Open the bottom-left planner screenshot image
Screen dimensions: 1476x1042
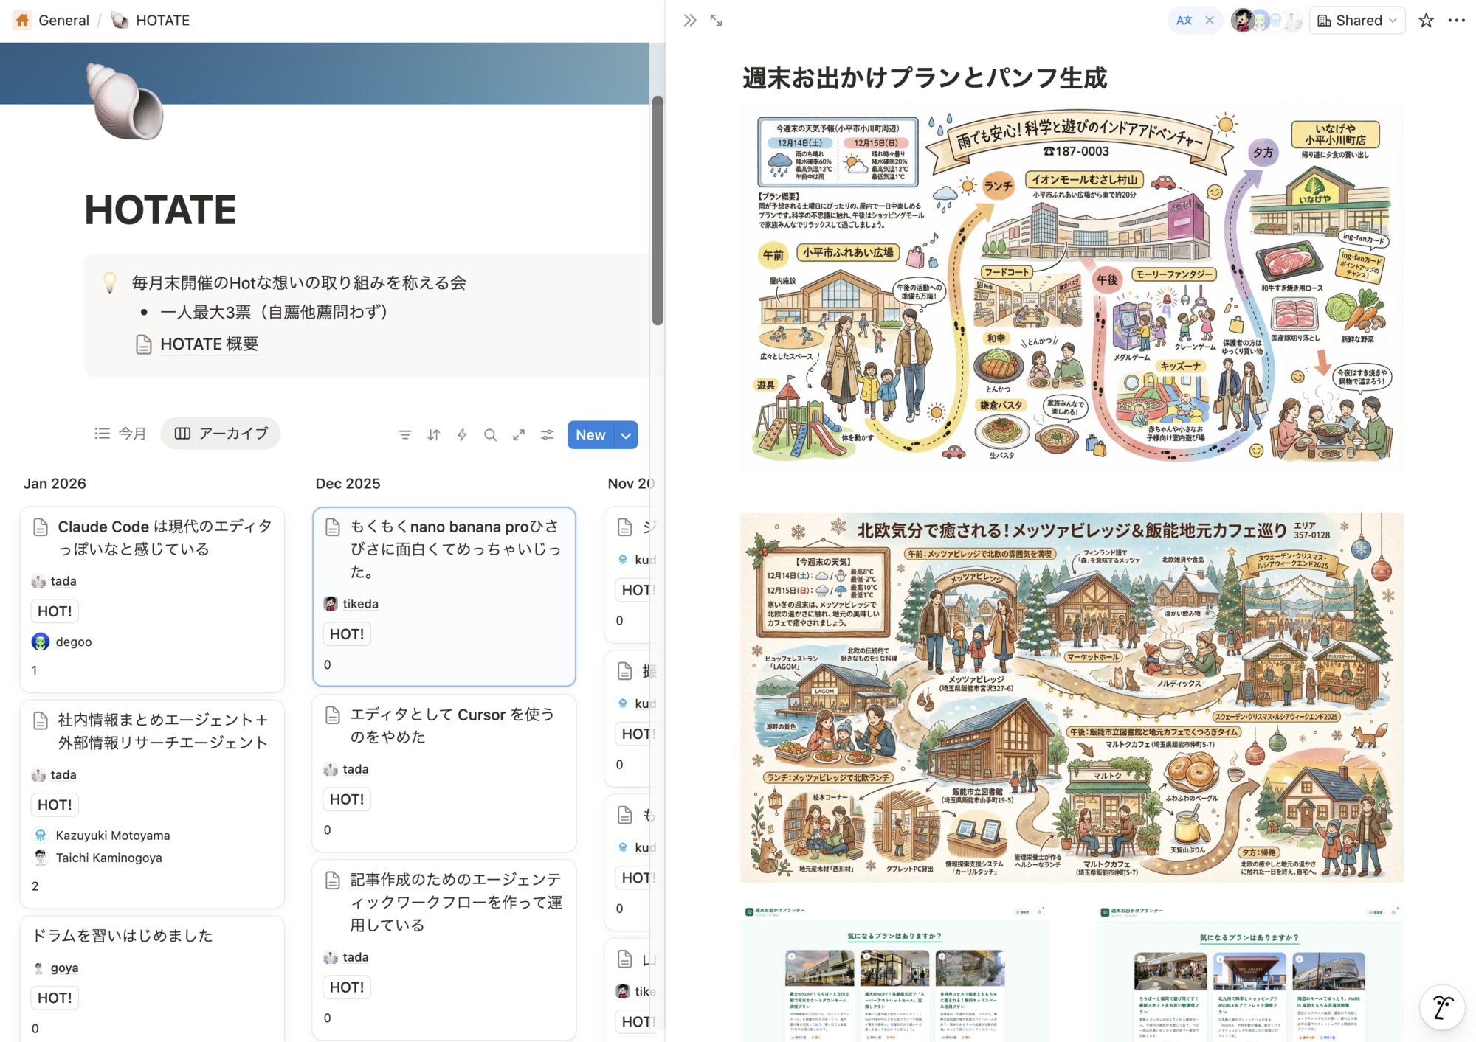click(x=894, y=973)
